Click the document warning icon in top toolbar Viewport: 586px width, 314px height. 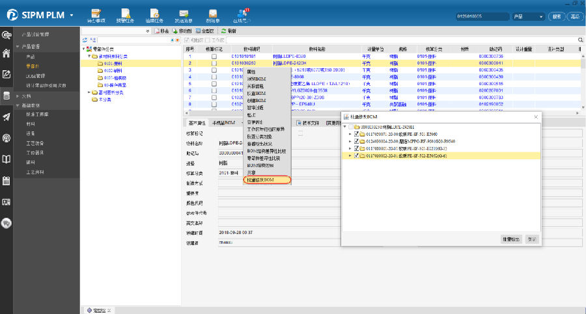pyautogui.click(x=125, y=14)
